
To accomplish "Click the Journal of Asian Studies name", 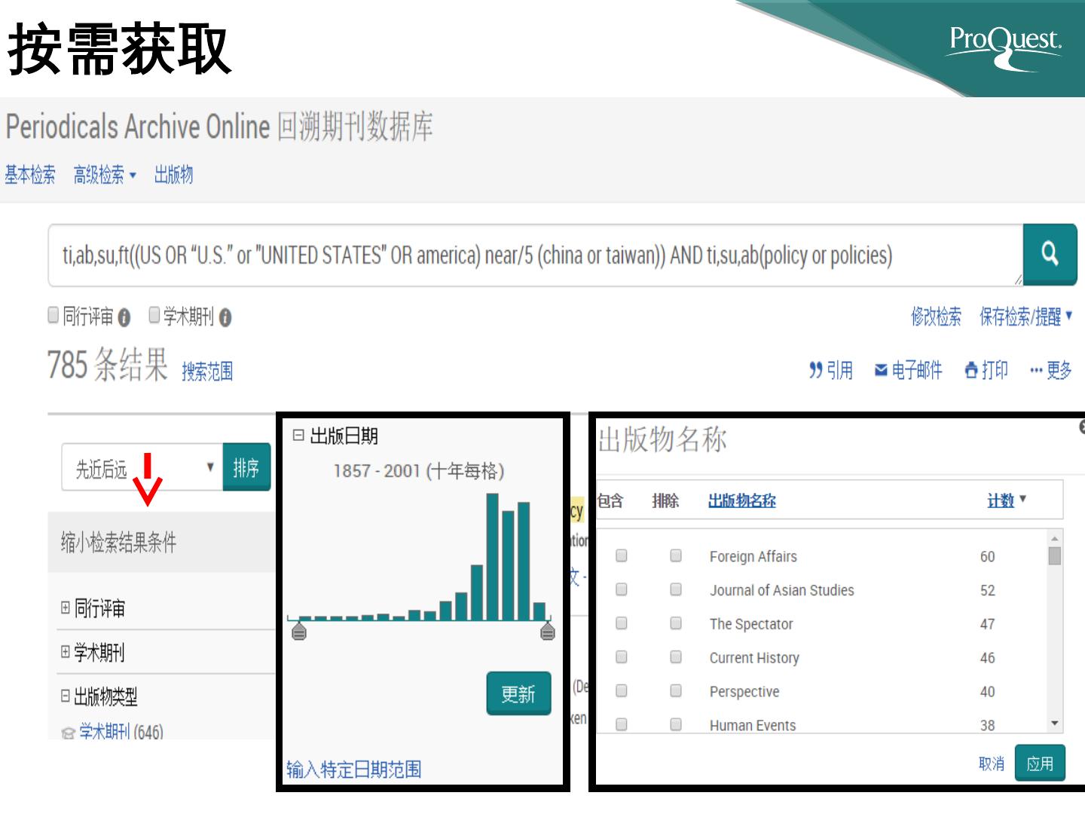I will pyautogui.click(x=781, y=590).
